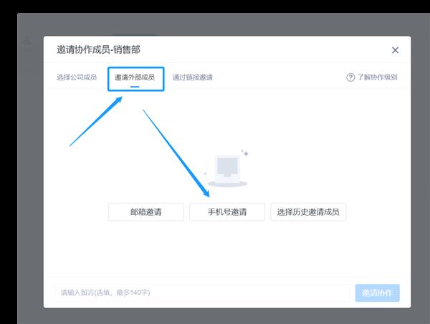Open the 了解协作级别 link

click(378, 77)
